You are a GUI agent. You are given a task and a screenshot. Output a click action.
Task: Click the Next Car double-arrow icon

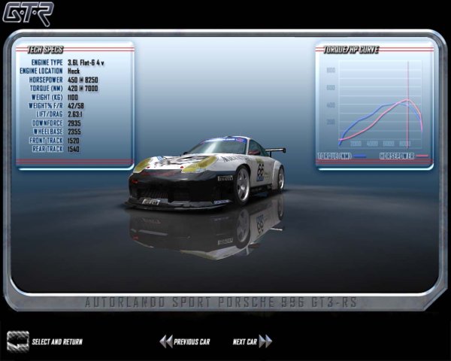[x=265, y=341]
